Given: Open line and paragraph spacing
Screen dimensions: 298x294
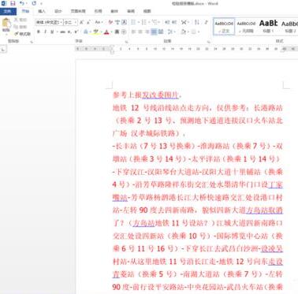Looking at the screenshot, I should tap(171, 32).
